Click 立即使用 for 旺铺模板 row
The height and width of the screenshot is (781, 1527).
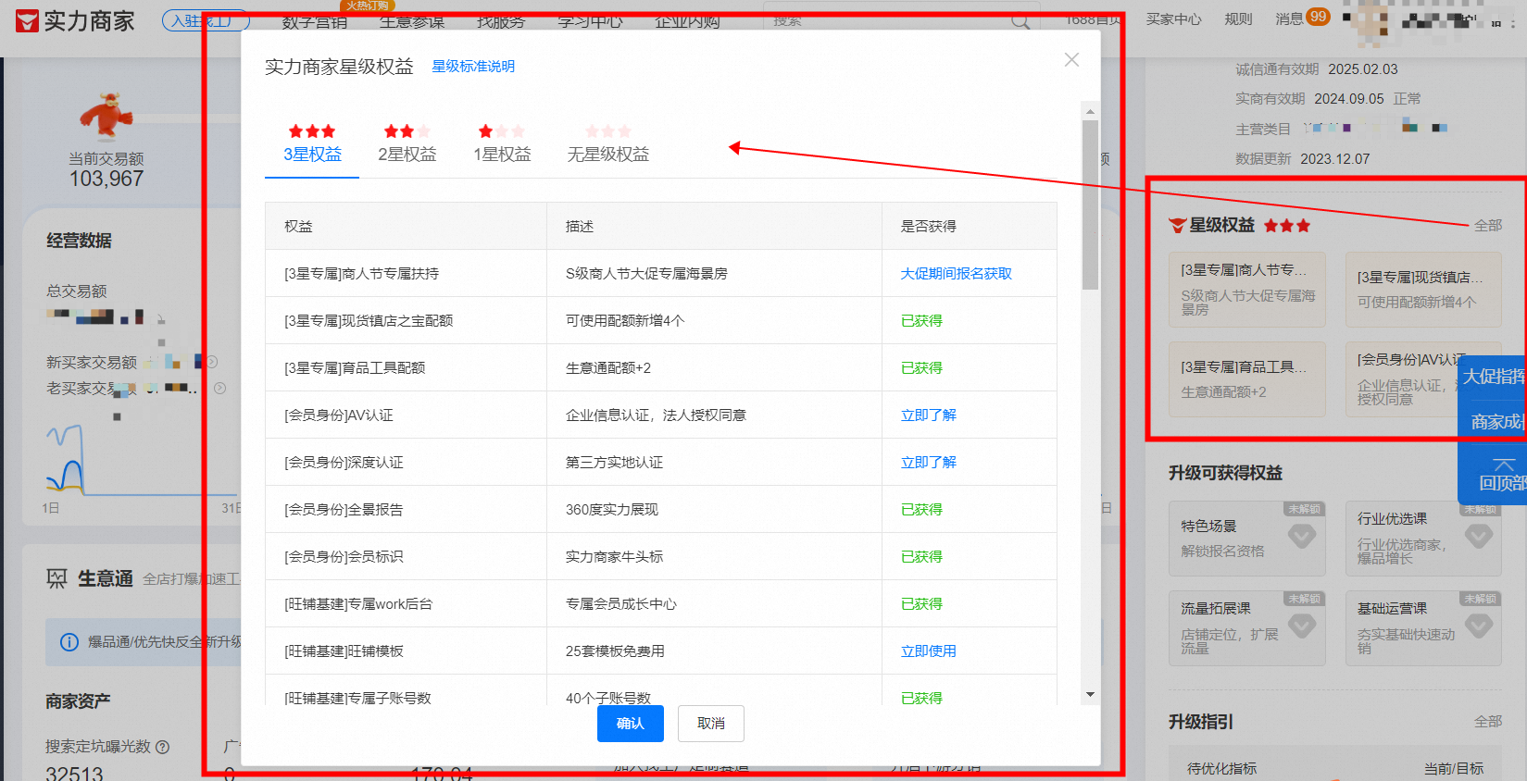pyautogui.click(x=928, y=651)
